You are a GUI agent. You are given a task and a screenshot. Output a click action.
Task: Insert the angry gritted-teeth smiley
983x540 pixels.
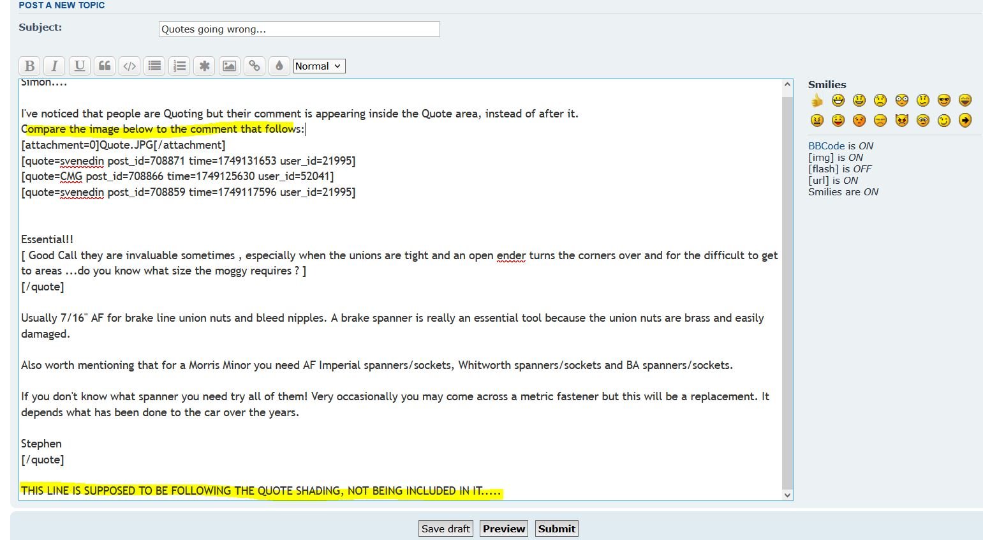click(817, 120)
